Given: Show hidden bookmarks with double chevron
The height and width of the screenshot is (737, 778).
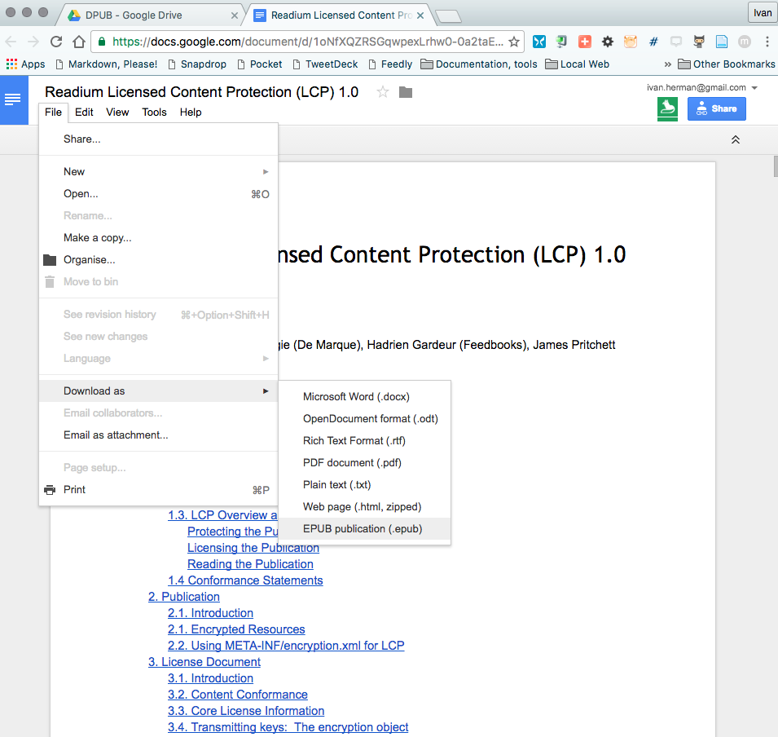Looking at the screenshot, I should pos(668,64).
